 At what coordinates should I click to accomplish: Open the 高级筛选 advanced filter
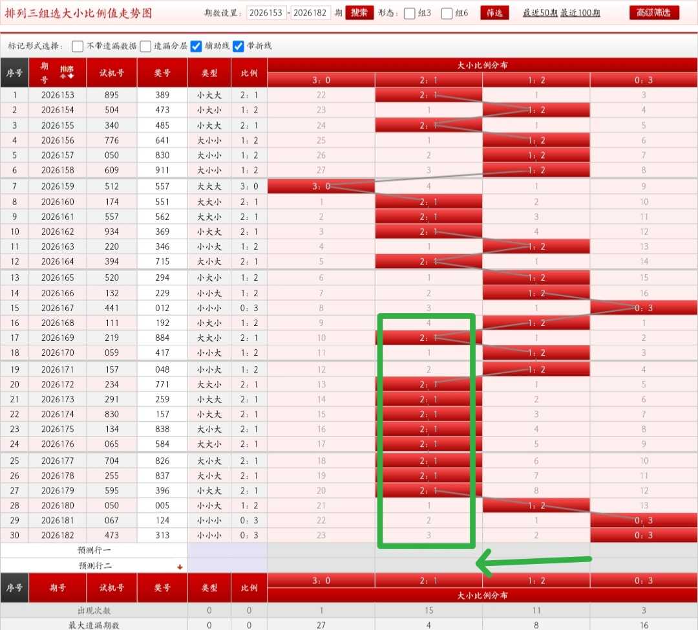[x=654, y=13]
